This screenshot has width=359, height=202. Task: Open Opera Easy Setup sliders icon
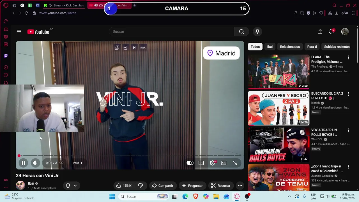click(353, 13)
